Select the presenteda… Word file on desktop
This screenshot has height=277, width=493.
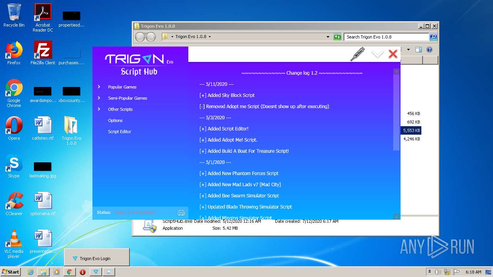43,242
